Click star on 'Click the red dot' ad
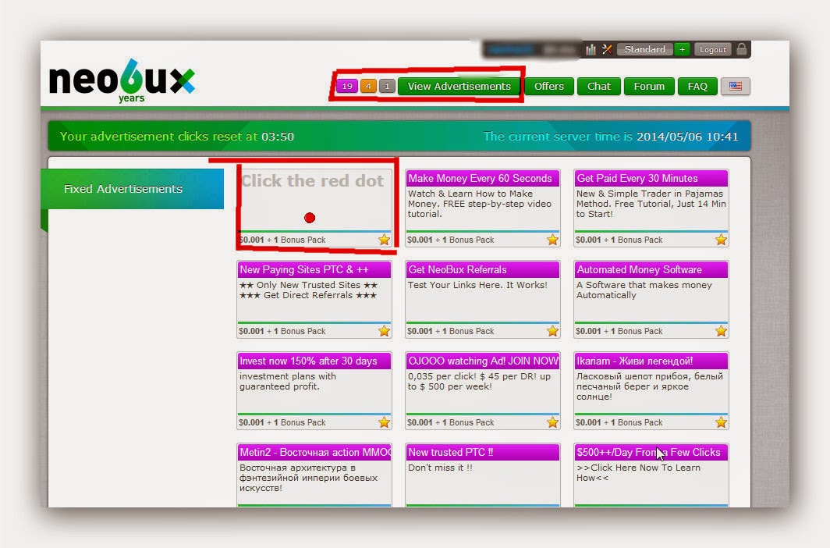Viewport: 830px width, 548px height. pyautogui.click(x=384, y=240)
